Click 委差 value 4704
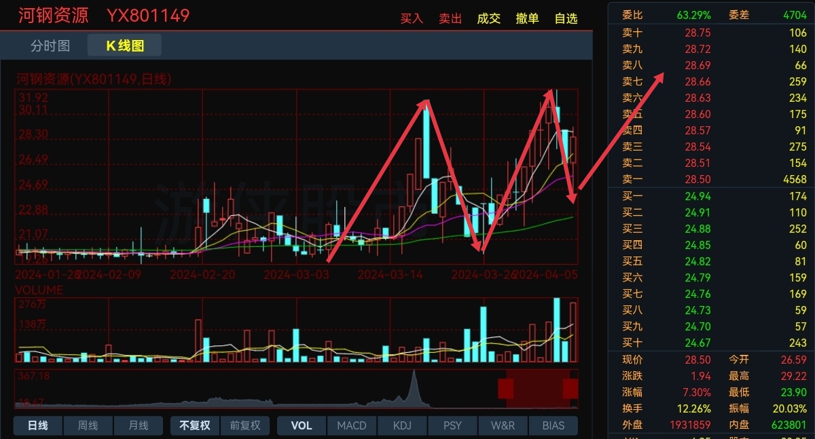This screenshot has height=439, width=815. 795,14
